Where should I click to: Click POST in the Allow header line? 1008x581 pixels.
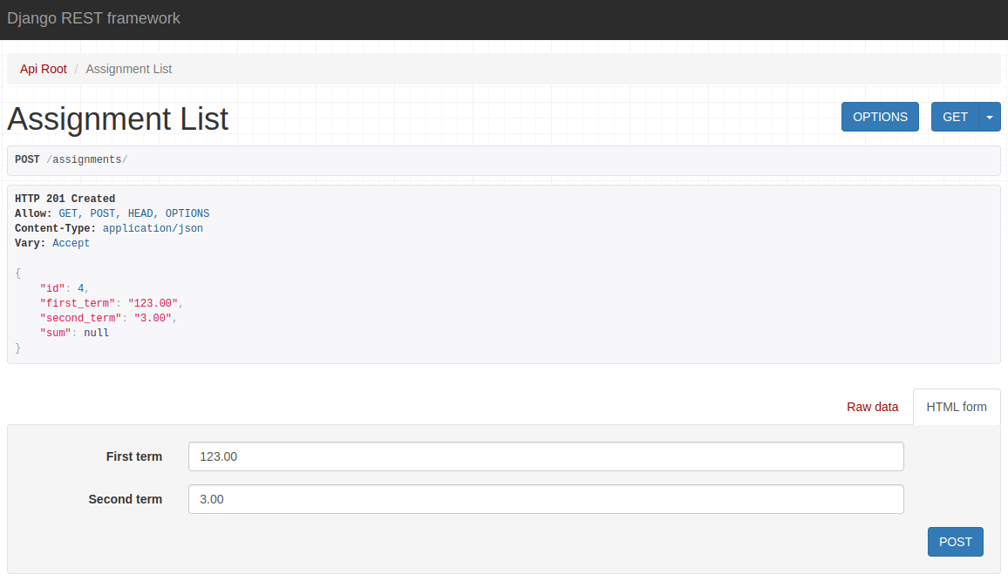pyautogui.click(x=102, y=213)
